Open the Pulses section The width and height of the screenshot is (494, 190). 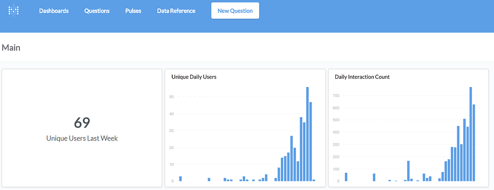[133, 11]
